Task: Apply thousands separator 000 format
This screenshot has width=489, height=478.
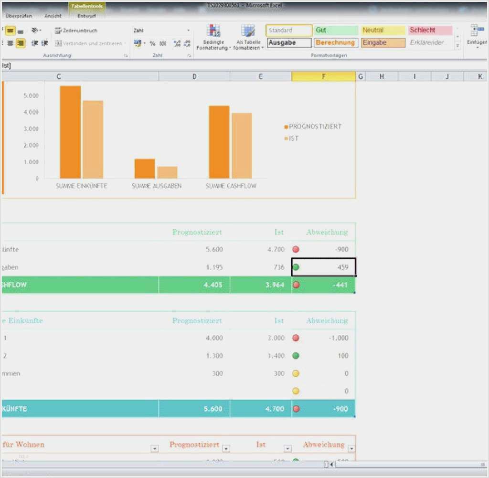Action: [x=163, y=43]
